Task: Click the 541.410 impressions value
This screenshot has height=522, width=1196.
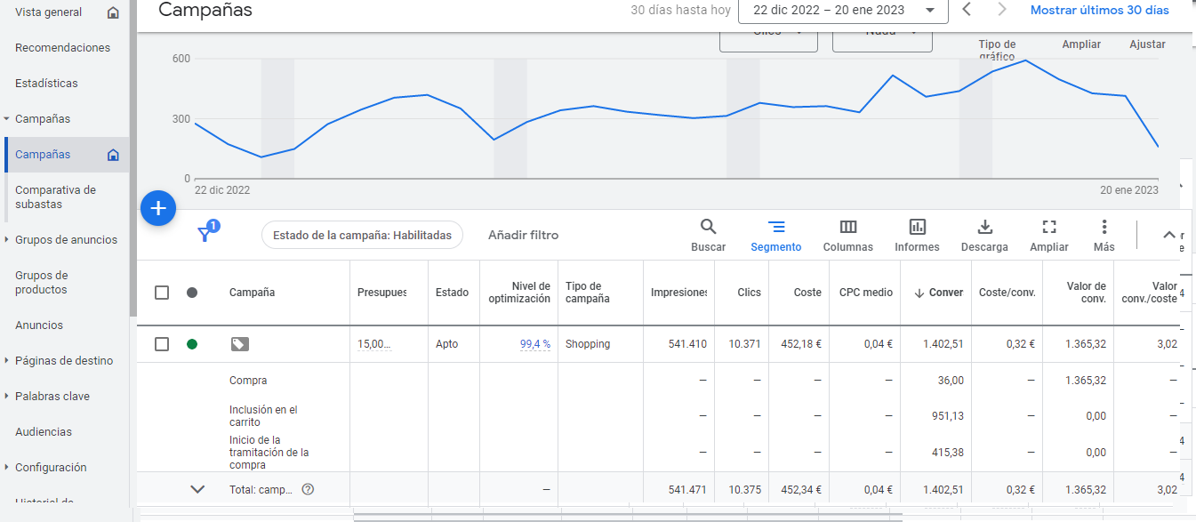Action: (x=687, y=344)
